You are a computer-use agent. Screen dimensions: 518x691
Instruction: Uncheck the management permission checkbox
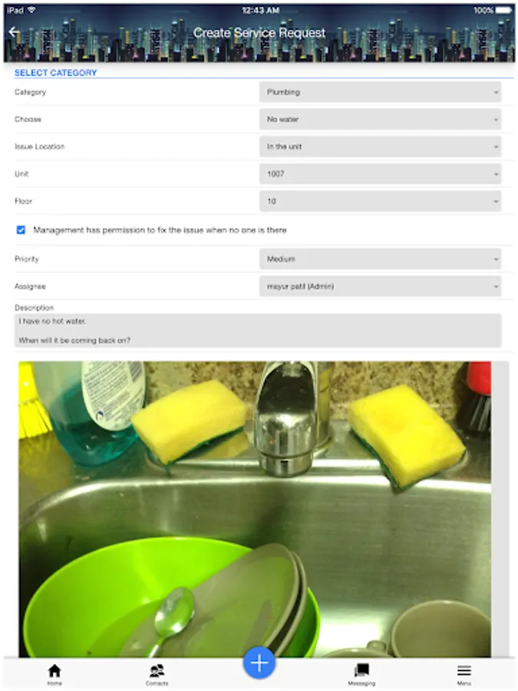(x=21, y=230)
